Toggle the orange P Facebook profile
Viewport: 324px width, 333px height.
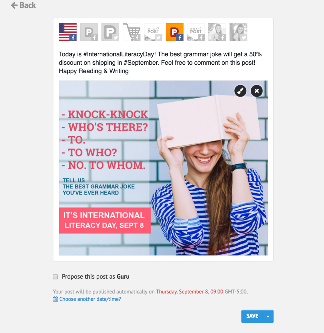pyautogui.click(x=175, y=32)
